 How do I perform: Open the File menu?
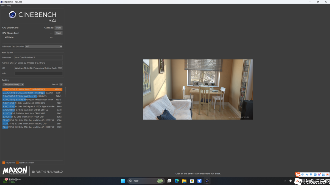(3, 5)
